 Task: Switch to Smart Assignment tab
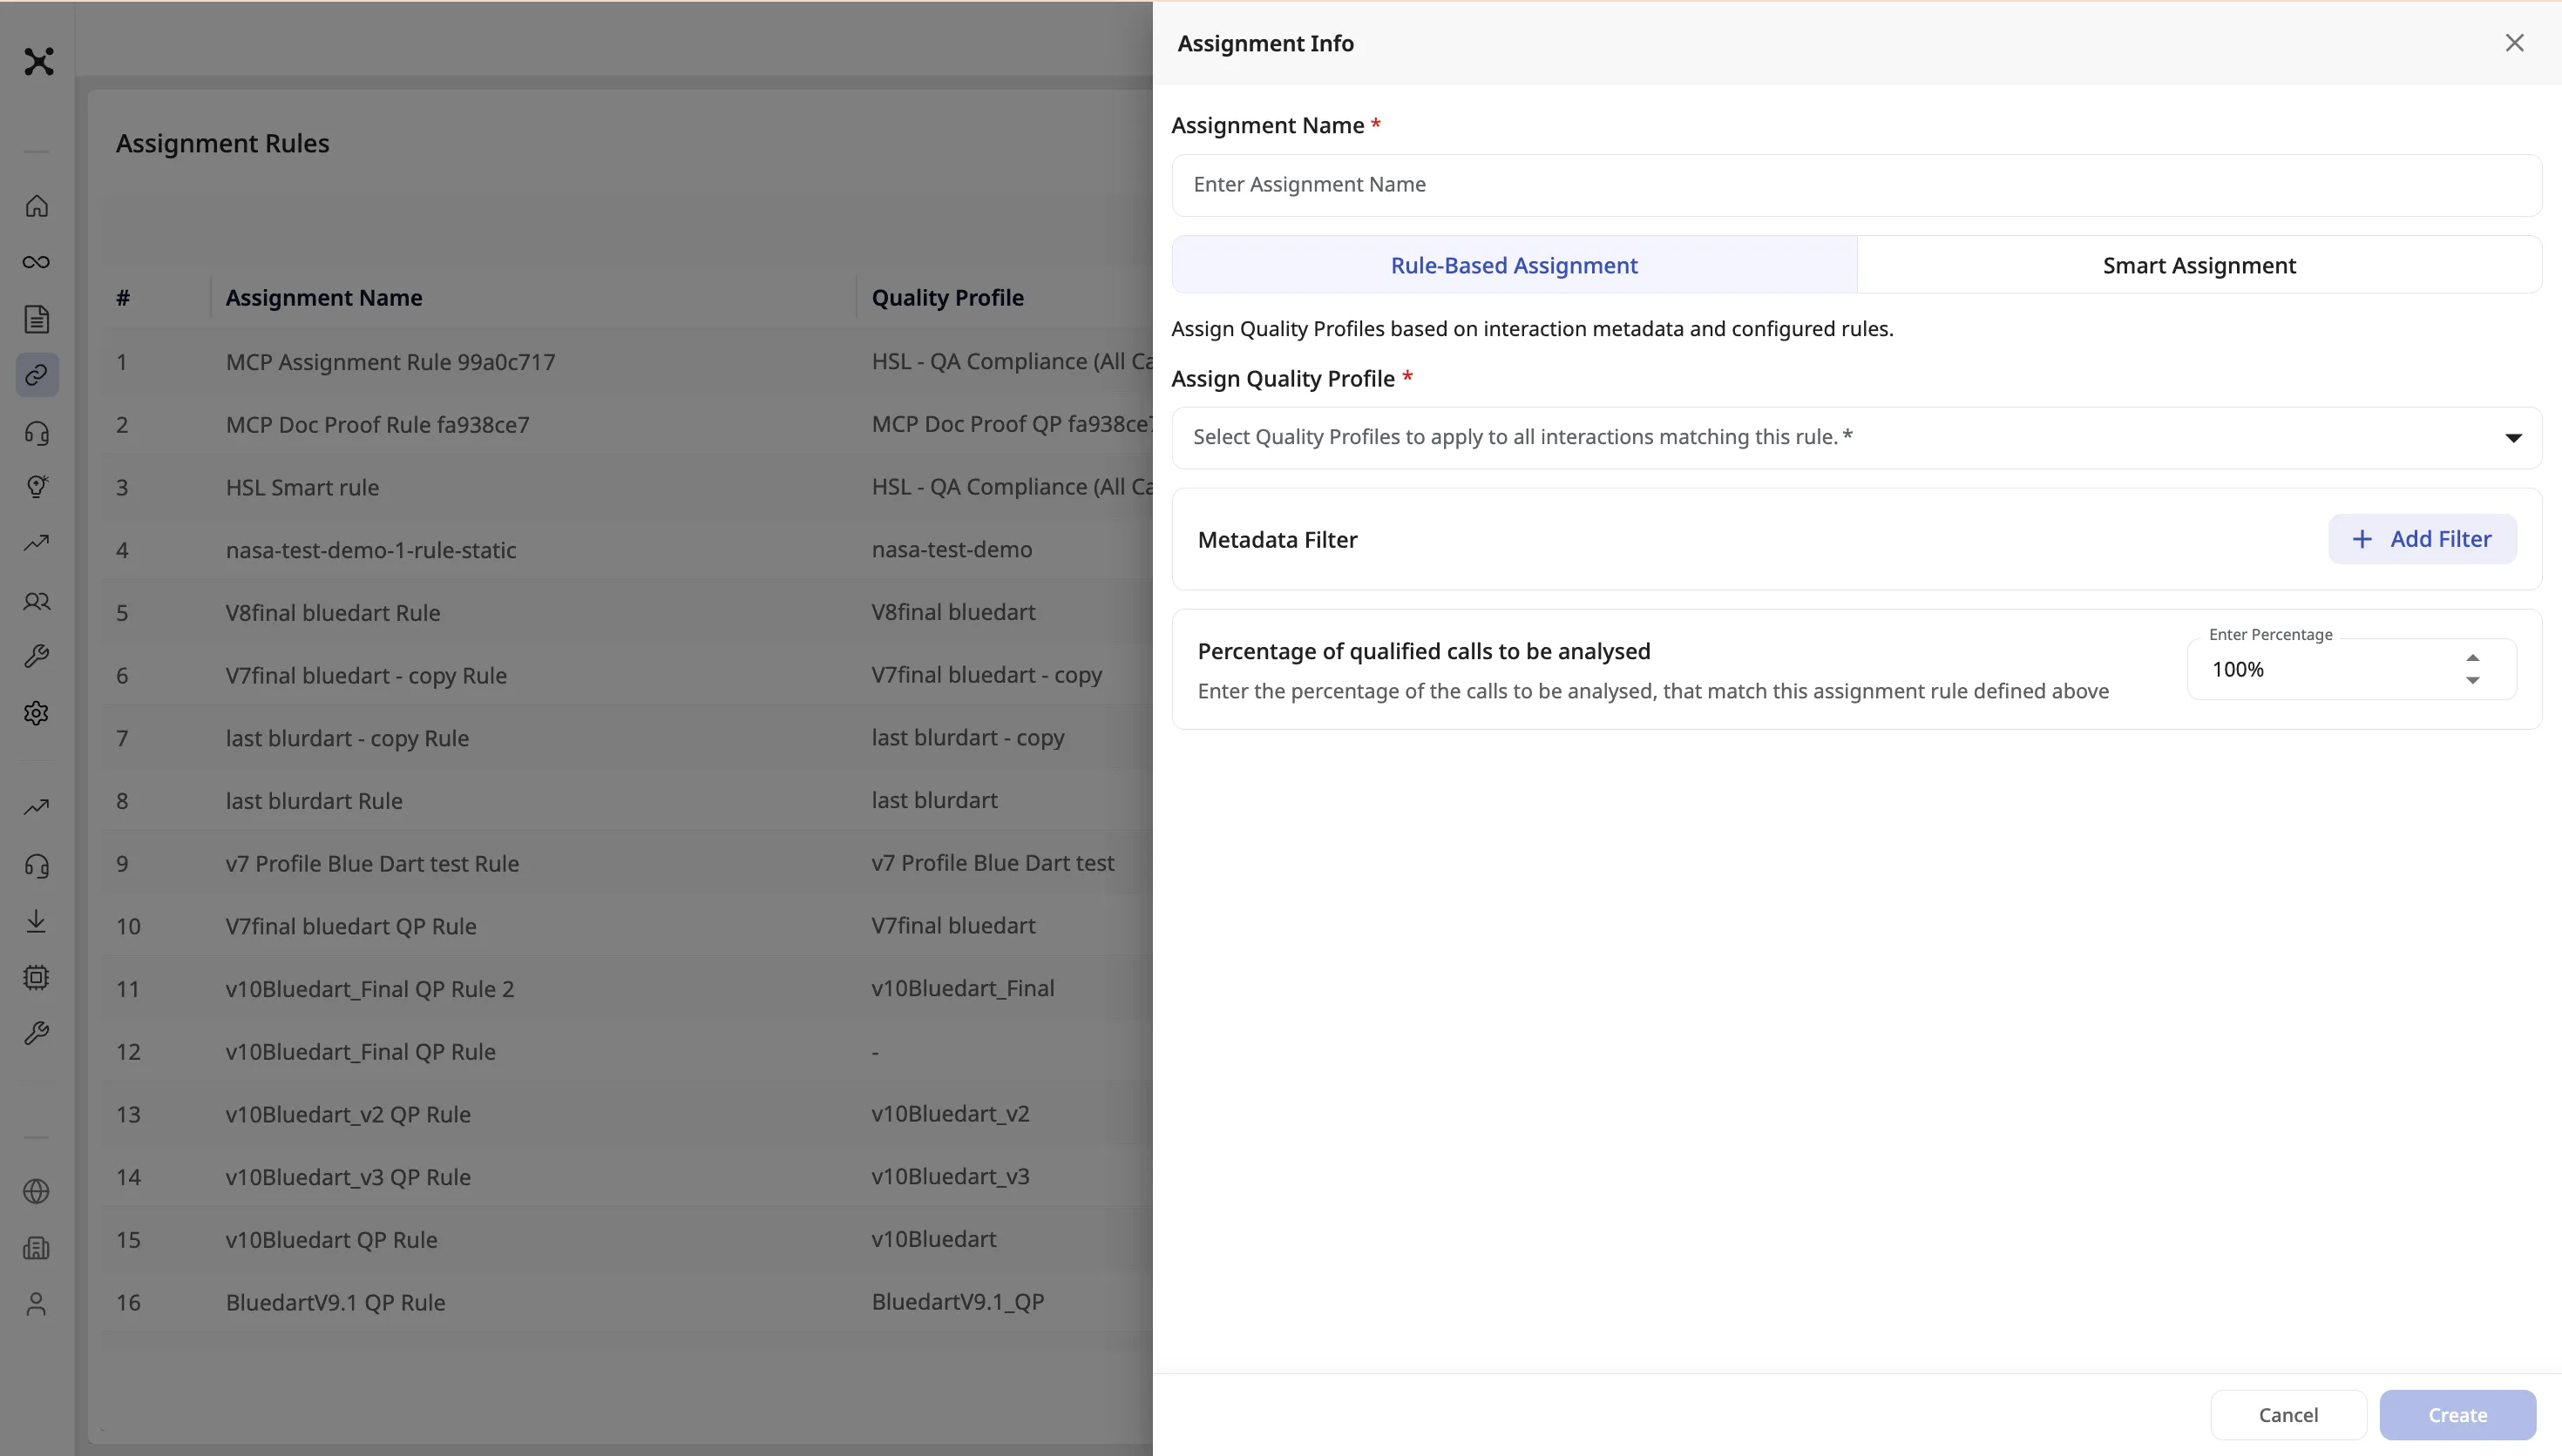[2199, 265]
